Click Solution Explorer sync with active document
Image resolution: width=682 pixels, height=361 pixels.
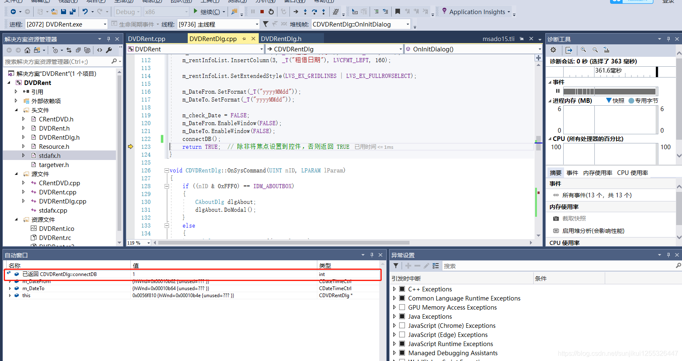(69, 50)
